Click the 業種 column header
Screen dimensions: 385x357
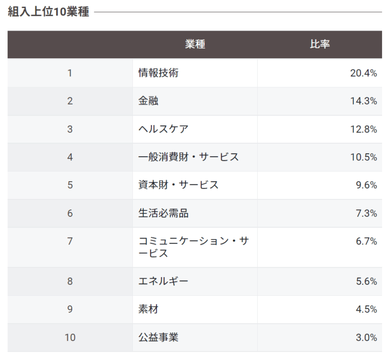pyautogui.click(x=195, y=44)
